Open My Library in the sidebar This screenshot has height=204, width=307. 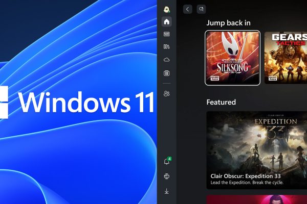click(166, 47)
